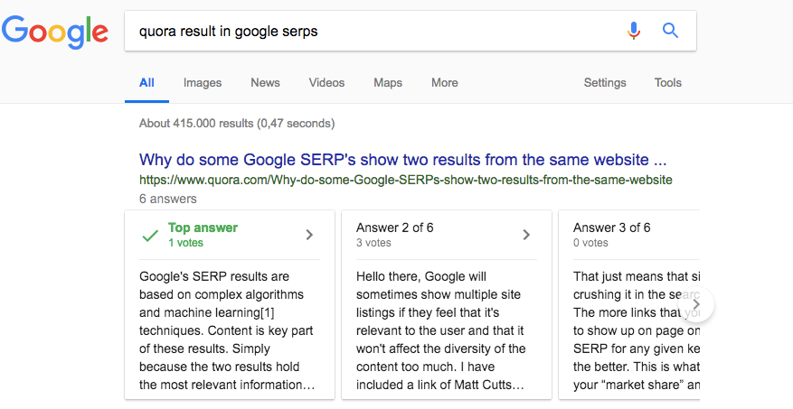Click the green quora.com result URL
The height and width of the screenshot is (409, 793).
click(405, 180)
